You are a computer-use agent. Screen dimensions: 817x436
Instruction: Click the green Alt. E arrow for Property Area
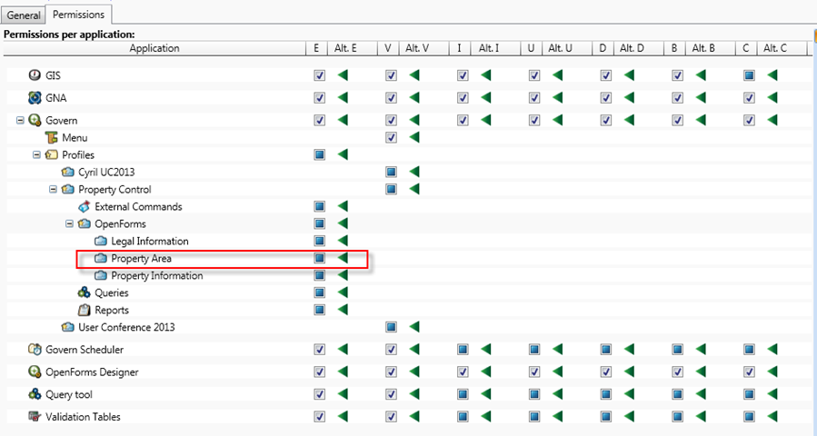[x=343, y=259]
